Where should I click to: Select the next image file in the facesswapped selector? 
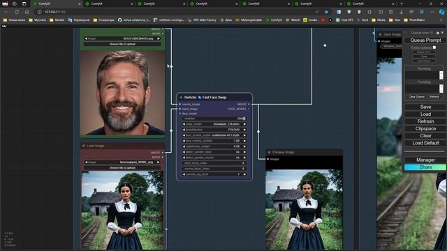tap(159, 162)
